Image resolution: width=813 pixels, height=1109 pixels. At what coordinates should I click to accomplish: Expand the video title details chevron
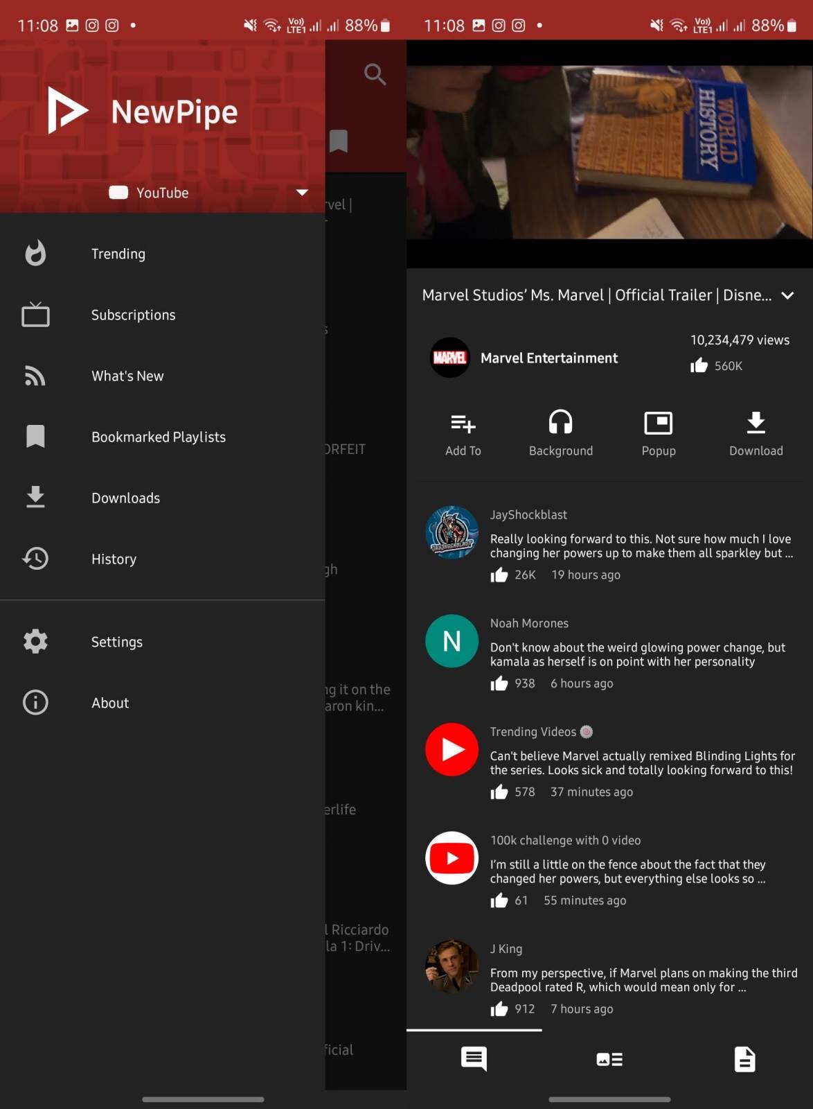pos(787,295)
